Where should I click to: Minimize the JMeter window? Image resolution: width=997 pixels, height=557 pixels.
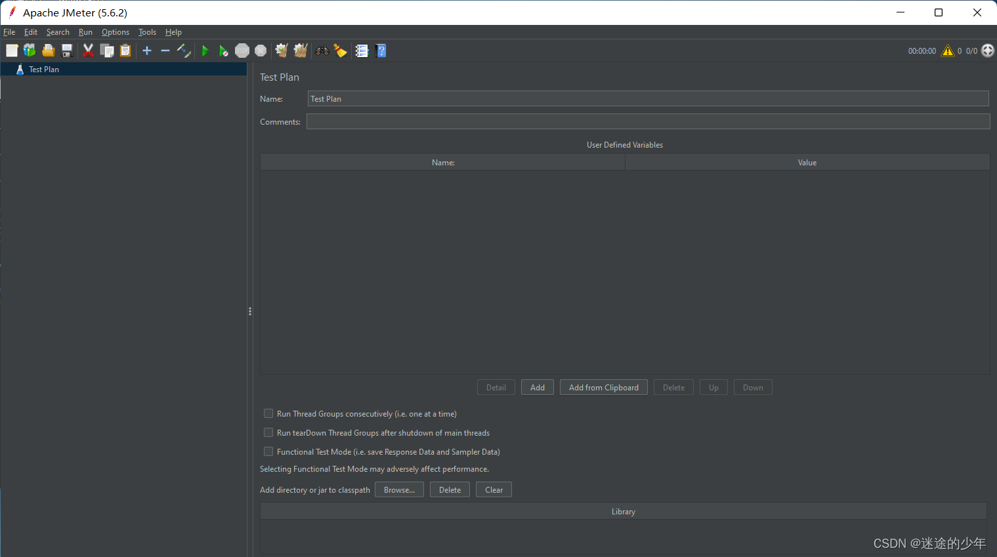click(x=901, y=12)
